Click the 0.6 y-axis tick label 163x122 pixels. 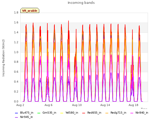(16, 72)
